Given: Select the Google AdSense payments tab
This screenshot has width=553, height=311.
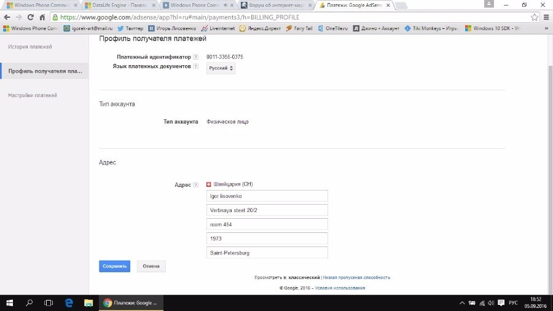Looking at the screenshot, I should [355, 6].
